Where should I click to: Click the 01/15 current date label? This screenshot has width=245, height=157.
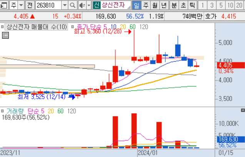click(226, 153)
